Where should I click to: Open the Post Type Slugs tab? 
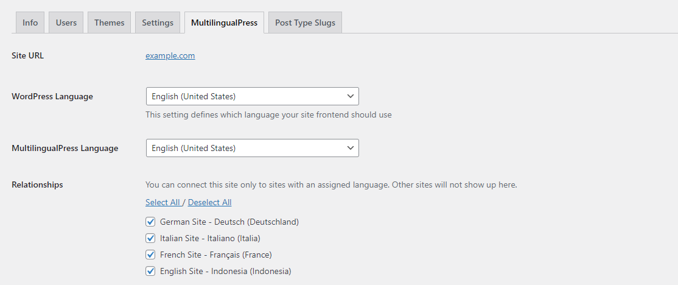tap(306, 23)
